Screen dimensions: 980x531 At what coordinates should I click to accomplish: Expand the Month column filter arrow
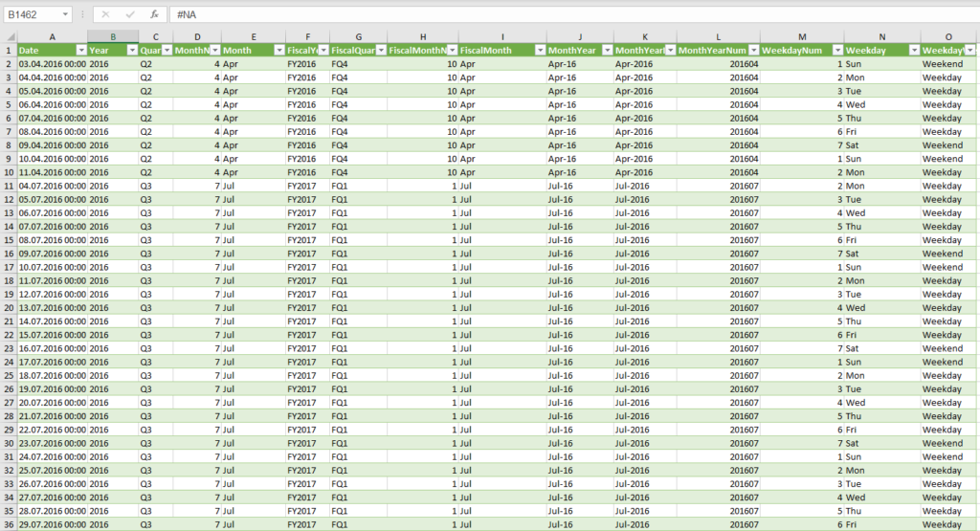[278, 50]
